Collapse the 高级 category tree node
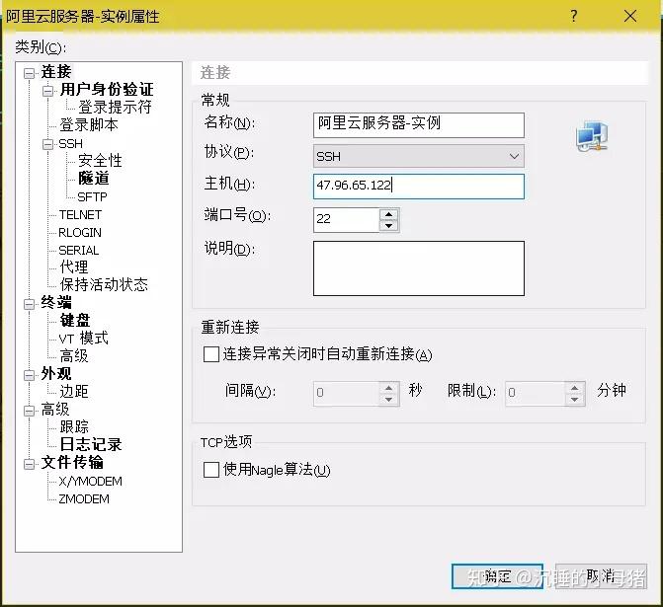The width and height of the screenshot is (663, 607). tap(30, 411)
